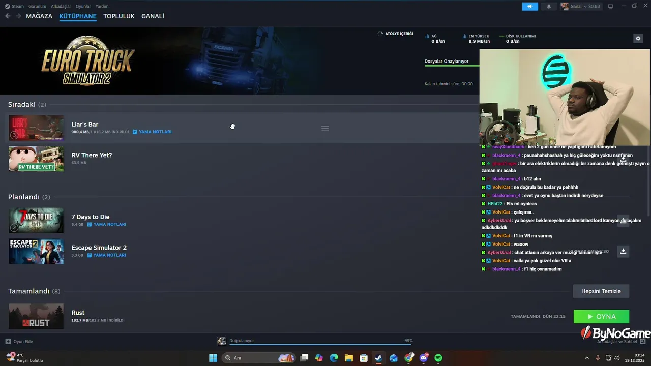Click the Planlandı (2) section heading
Viewport: 651px width, 366px height.
29,197
